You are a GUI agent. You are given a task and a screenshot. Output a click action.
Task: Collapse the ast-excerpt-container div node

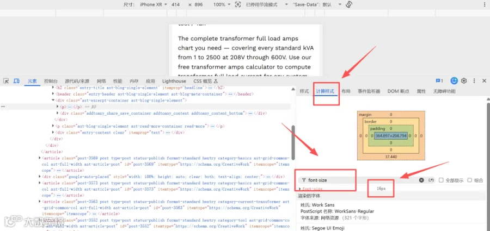point(53,100)
